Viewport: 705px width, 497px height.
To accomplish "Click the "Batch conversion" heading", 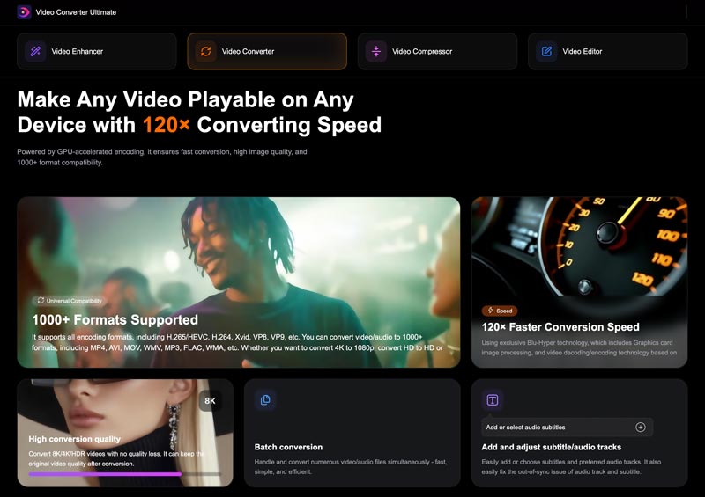I will pos(288,447).
